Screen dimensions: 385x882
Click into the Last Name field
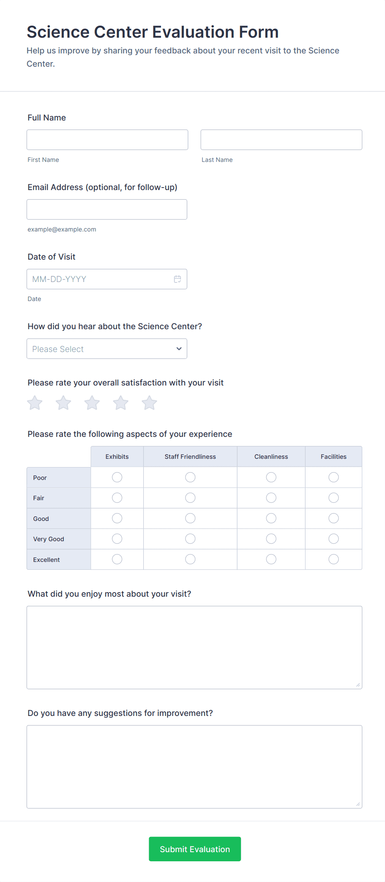[x=282, y=140]
